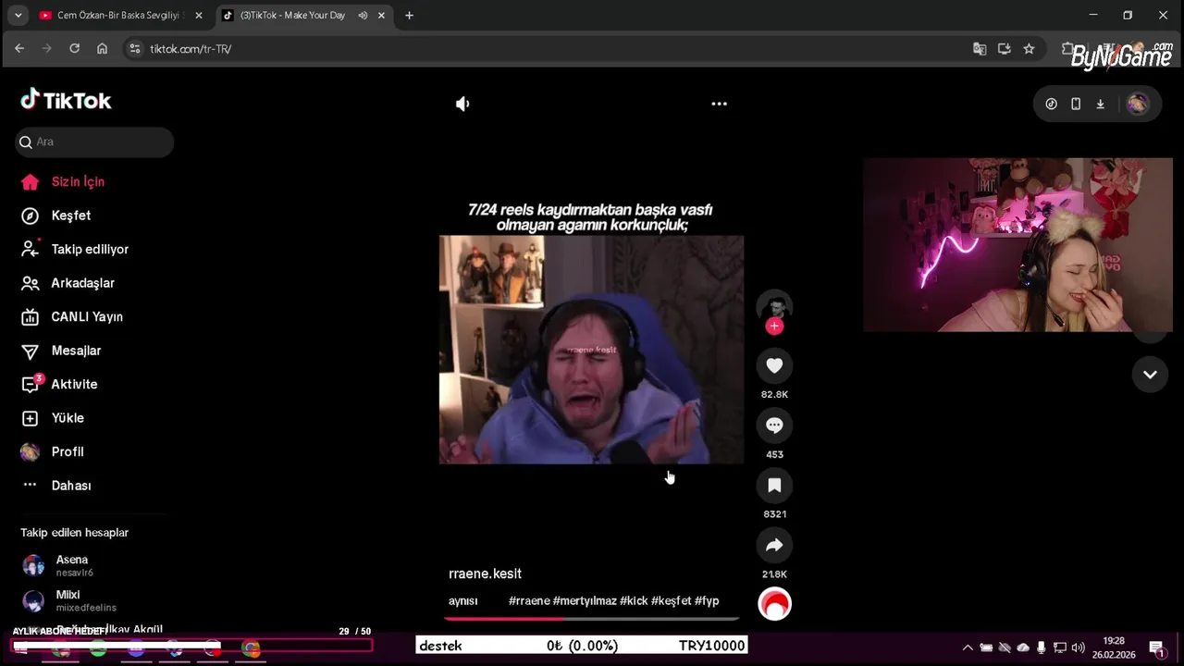Translate this page via address bar icon
This screenshot has width=1184, height=666.
click(x=980, y=49)
